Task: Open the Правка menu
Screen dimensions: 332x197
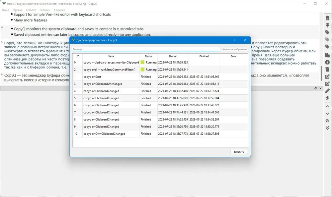Action: (18, 10)
